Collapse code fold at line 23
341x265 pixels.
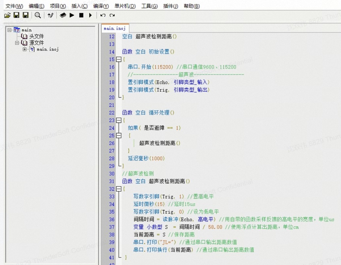(119, 120)
